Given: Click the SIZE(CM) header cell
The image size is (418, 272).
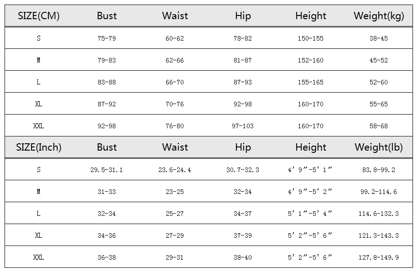Looking at the screenshot, I should [x=39, y=16].
